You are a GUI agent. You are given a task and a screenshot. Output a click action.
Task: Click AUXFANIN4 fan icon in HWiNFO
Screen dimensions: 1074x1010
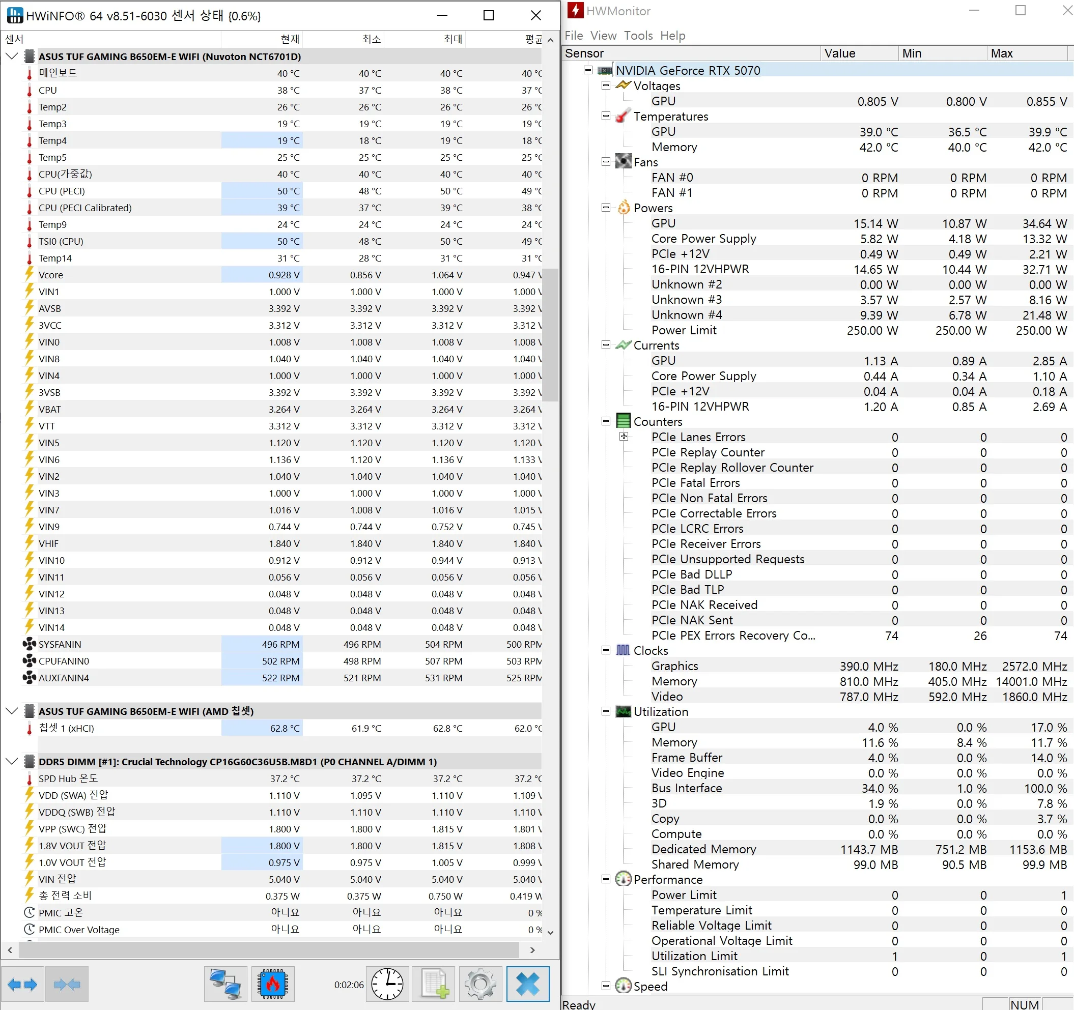pos(29,677)
